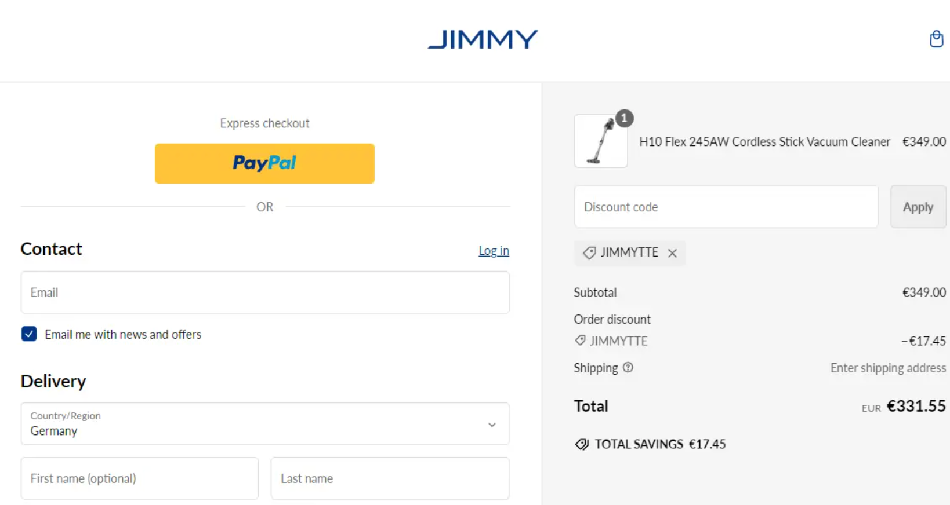Click the Log in link
Viewport: 950px width, 505px height.
point(494,251)
